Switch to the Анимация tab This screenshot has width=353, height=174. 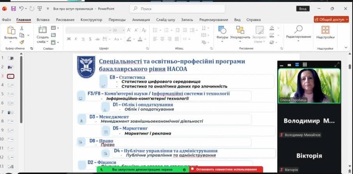click(141, 20)
